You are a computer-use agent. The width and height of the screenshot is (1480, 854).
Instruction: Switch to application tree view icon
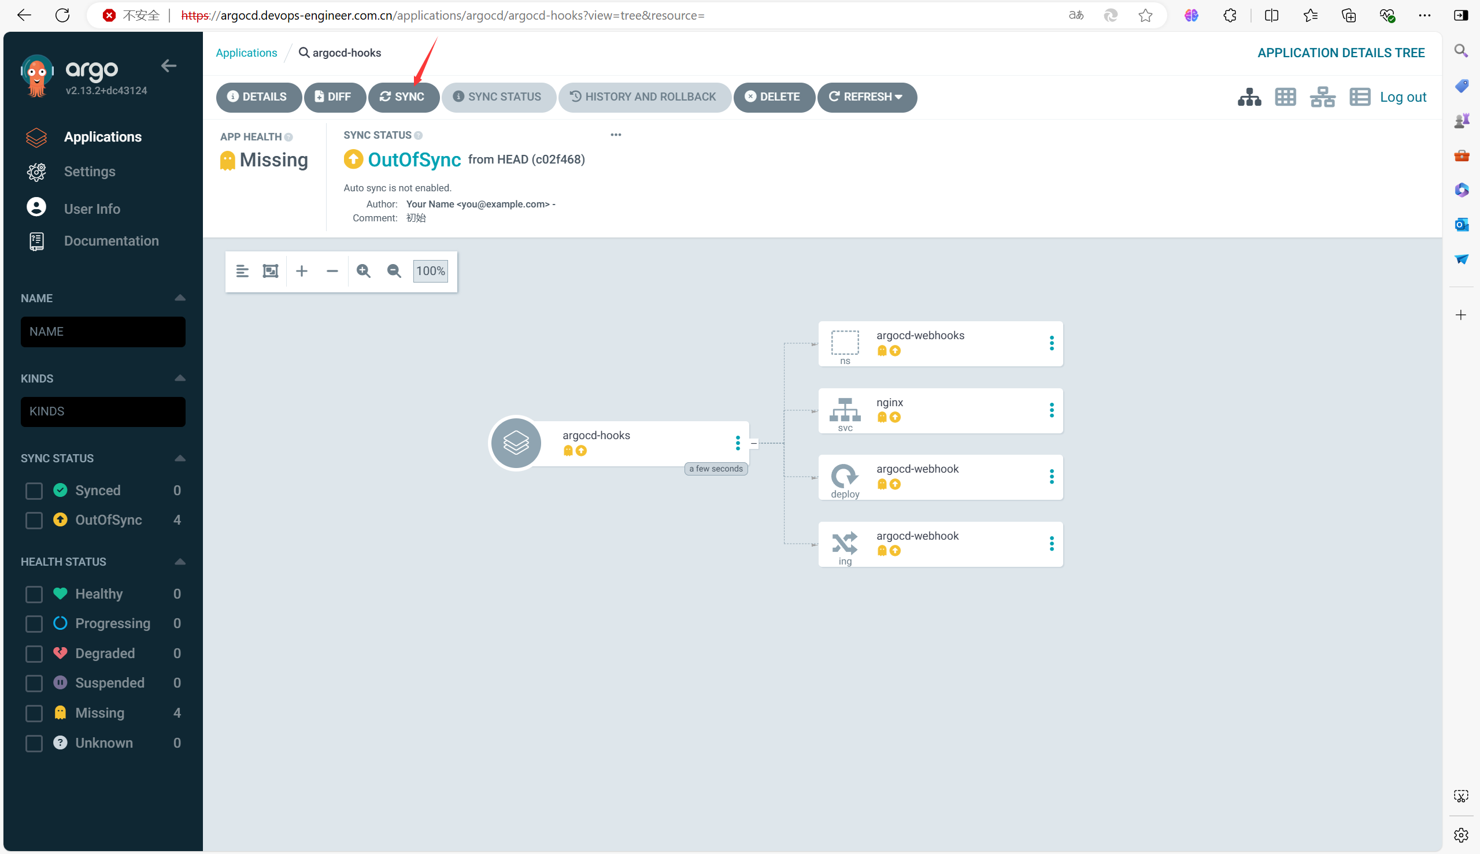[x=1249, y=96]
